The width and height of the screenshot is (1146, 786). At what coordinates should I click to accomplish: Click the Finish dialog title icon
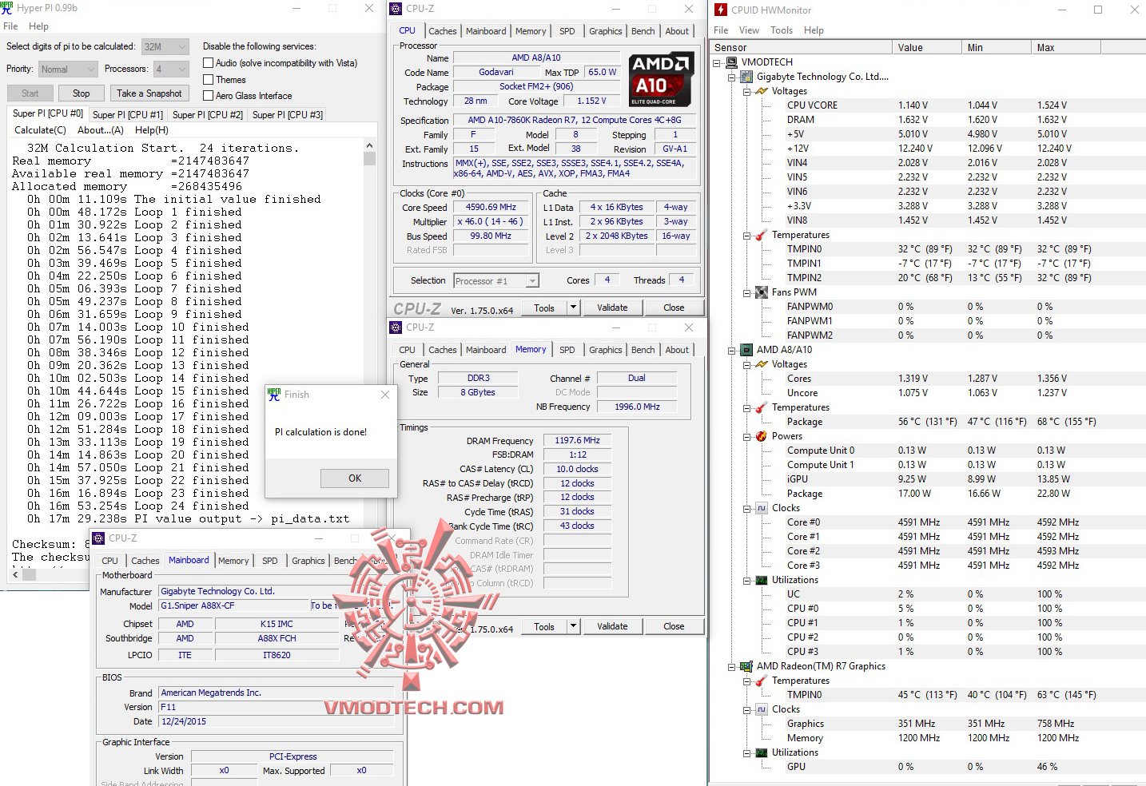pyautogui.click(x=274, y=394)
